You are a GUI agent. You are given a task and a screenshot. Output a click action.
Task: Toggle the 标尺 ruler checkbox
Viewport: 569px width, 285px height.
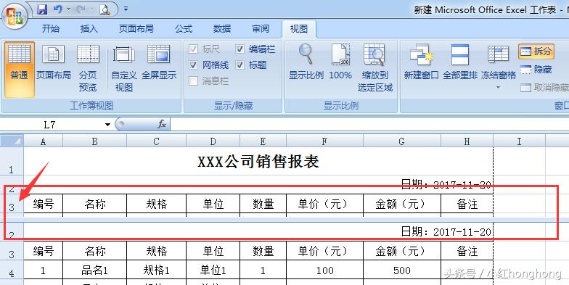click(194, 49)
